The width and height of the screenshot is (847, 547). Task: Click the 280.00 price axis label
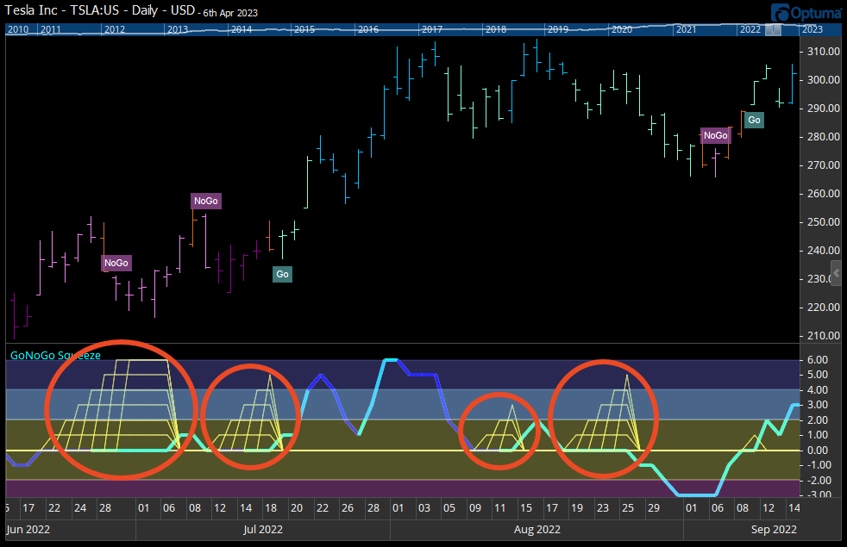click(824, 137)
